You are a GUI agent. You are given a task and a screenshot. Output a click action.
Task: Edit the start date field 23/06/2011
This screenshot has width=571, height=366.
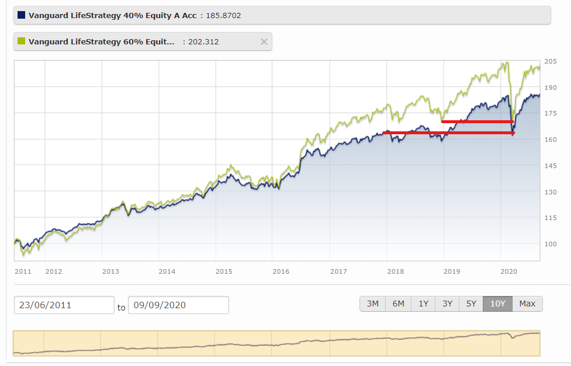pyautogui.click(x=64, y=305)
